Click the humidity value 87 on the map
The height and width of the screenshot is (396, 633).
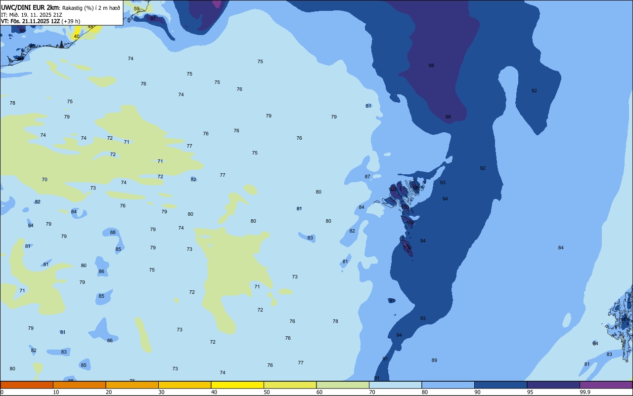pyautogui.click(x=367, y=176)
